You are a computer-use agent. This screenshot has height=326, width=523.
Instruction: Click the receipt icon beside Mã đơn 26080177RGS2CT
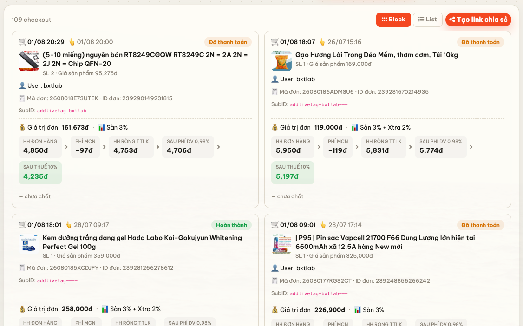[x=275, y=281]
